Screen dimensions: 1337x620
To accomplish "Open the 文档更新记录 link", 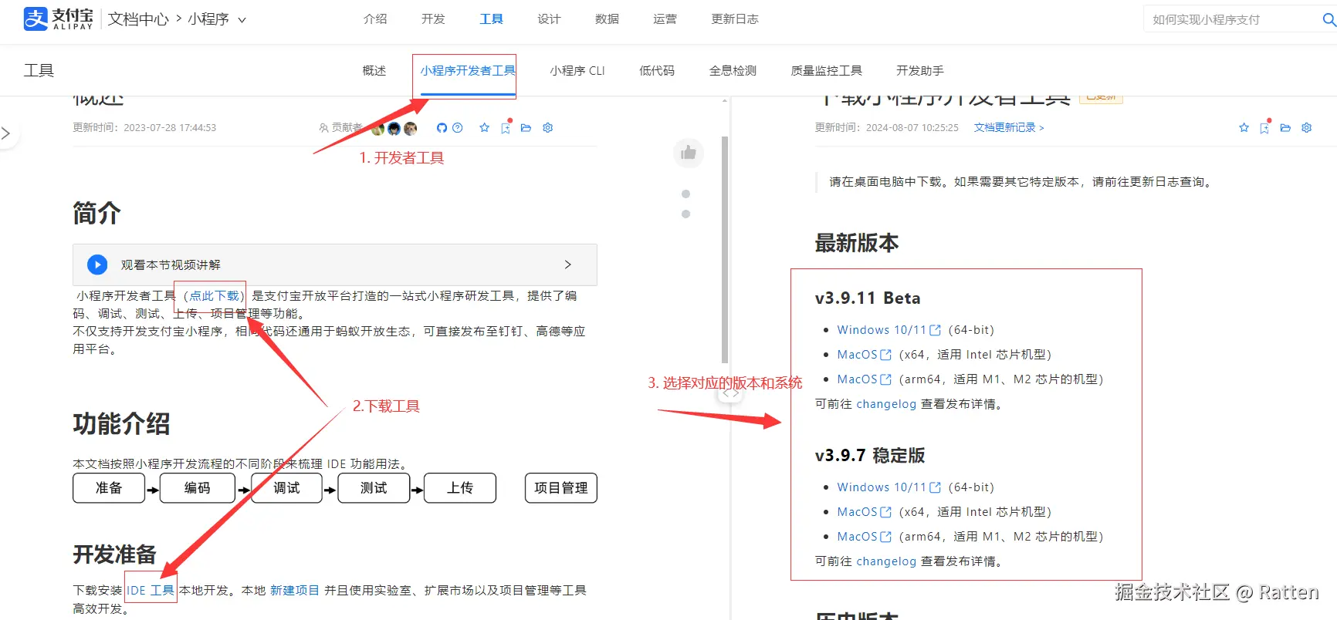I will (x=1009, y=128).
